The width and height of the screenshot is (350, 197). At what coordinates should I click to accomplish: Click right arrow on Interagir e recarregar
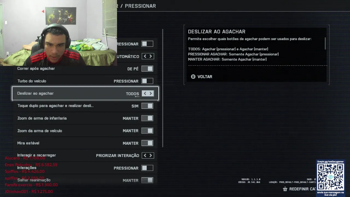pyautogui.click(x=151, y=155)
